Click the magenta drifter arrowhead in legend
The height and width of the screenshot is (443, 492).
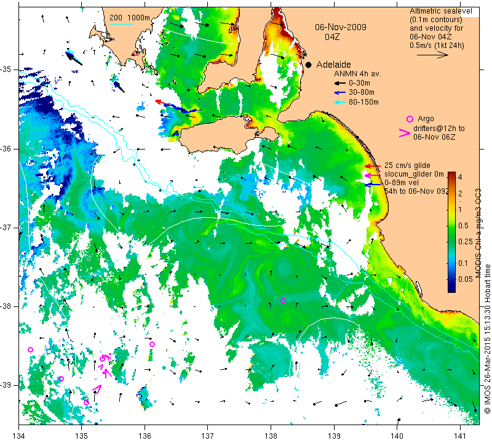coord(405,133)
